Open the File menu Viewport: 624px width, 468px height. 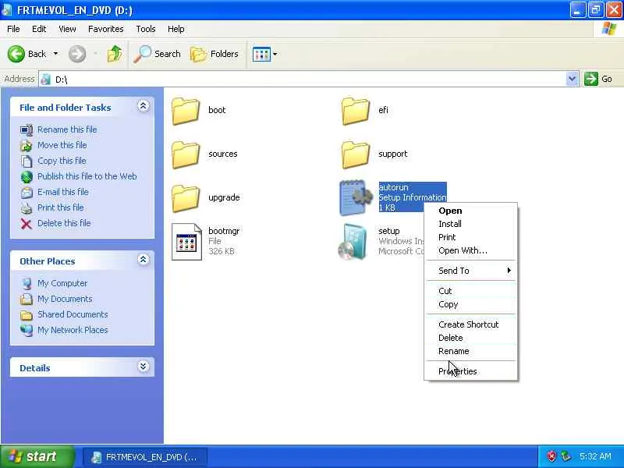(13, 29)
